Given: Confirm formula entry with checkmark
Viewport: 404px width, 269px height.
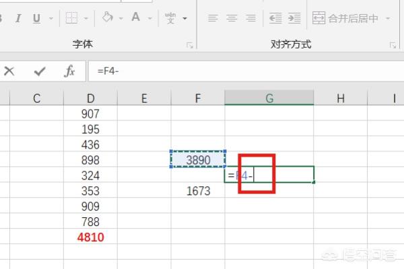Looking at the screenshot, I should click(x=40, y=71).
